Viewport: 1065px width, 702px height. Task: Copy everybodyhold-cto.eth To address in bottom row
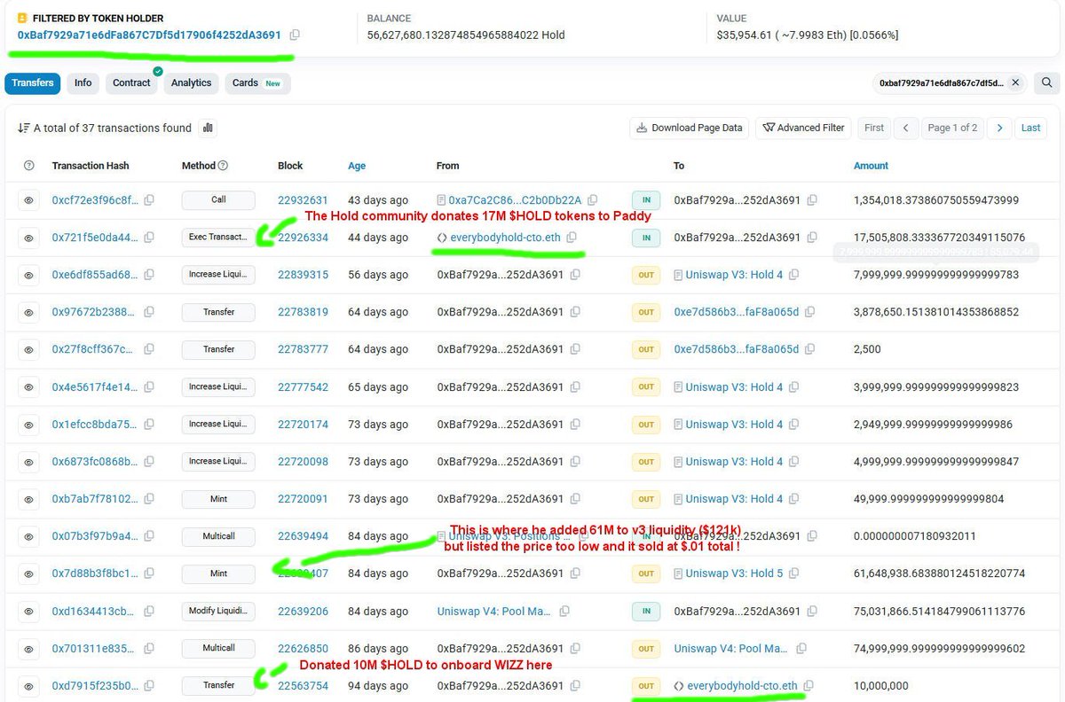click(x=809, y=686)
